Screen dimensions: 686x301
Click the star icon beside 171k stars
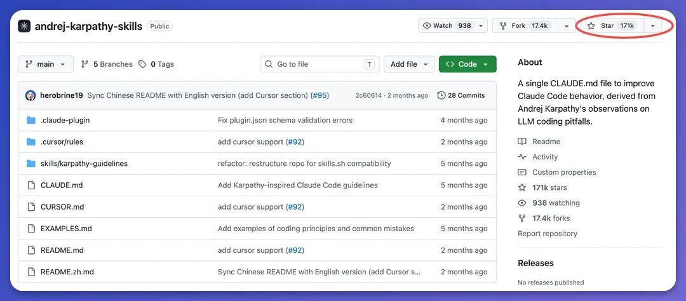click(522, 187)
